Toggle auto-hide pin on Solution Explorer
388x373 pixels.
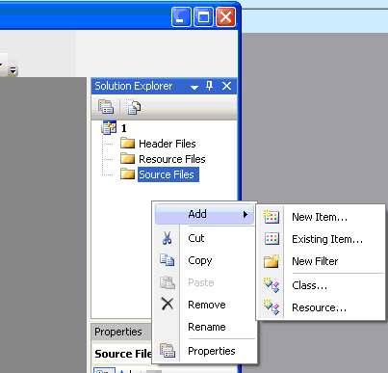click(209, 86)
